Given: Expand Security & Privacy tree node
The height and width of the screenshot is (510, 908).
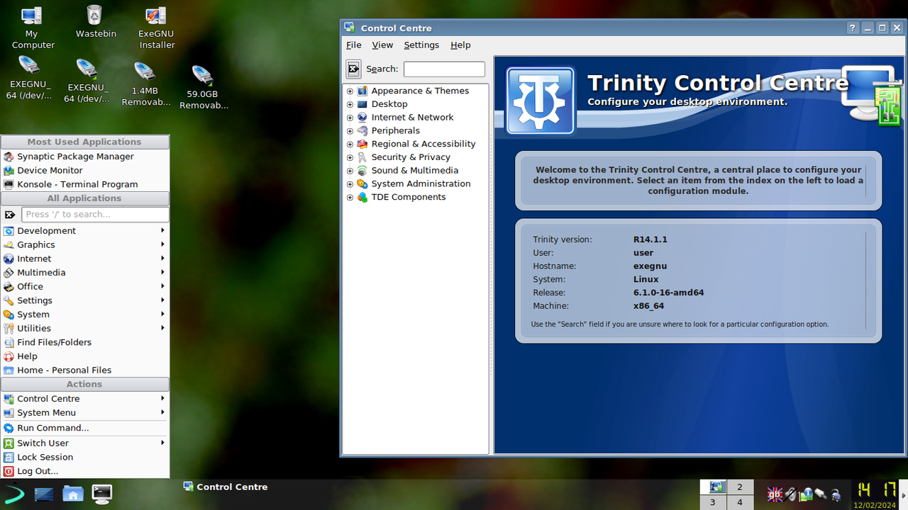Looking at the screenshot, I should pyautogui.click(x=350, y=157).
